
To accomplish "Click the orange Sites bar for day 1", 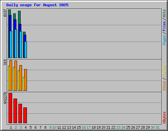I will (11, 75).
